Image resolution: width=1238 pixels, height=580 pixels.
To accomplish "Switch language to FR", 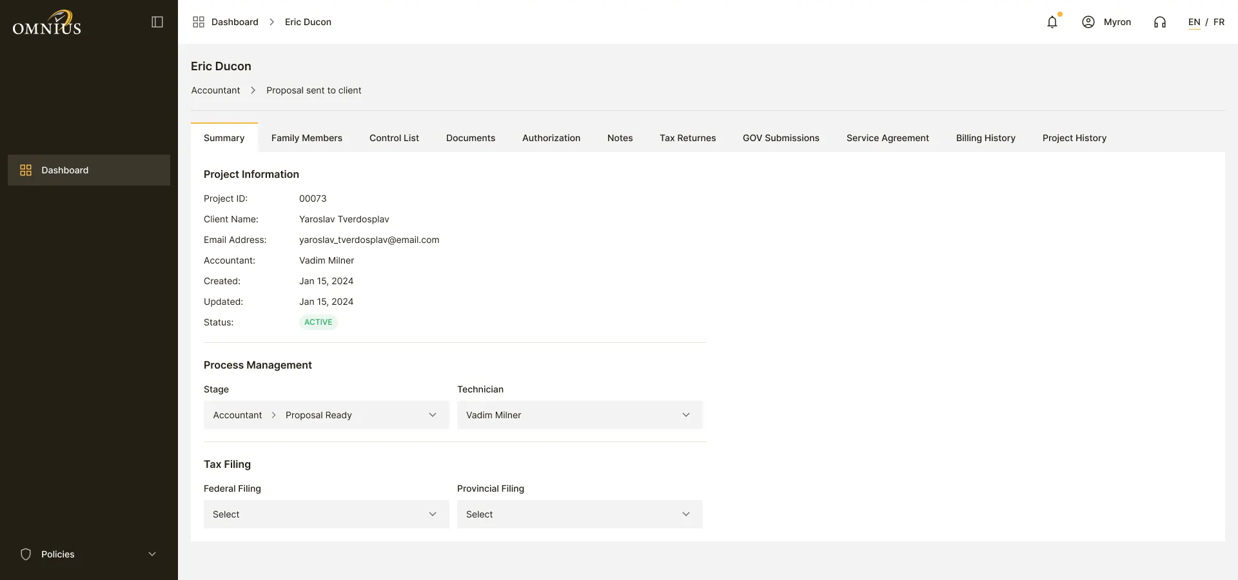I will (1219, 22).
